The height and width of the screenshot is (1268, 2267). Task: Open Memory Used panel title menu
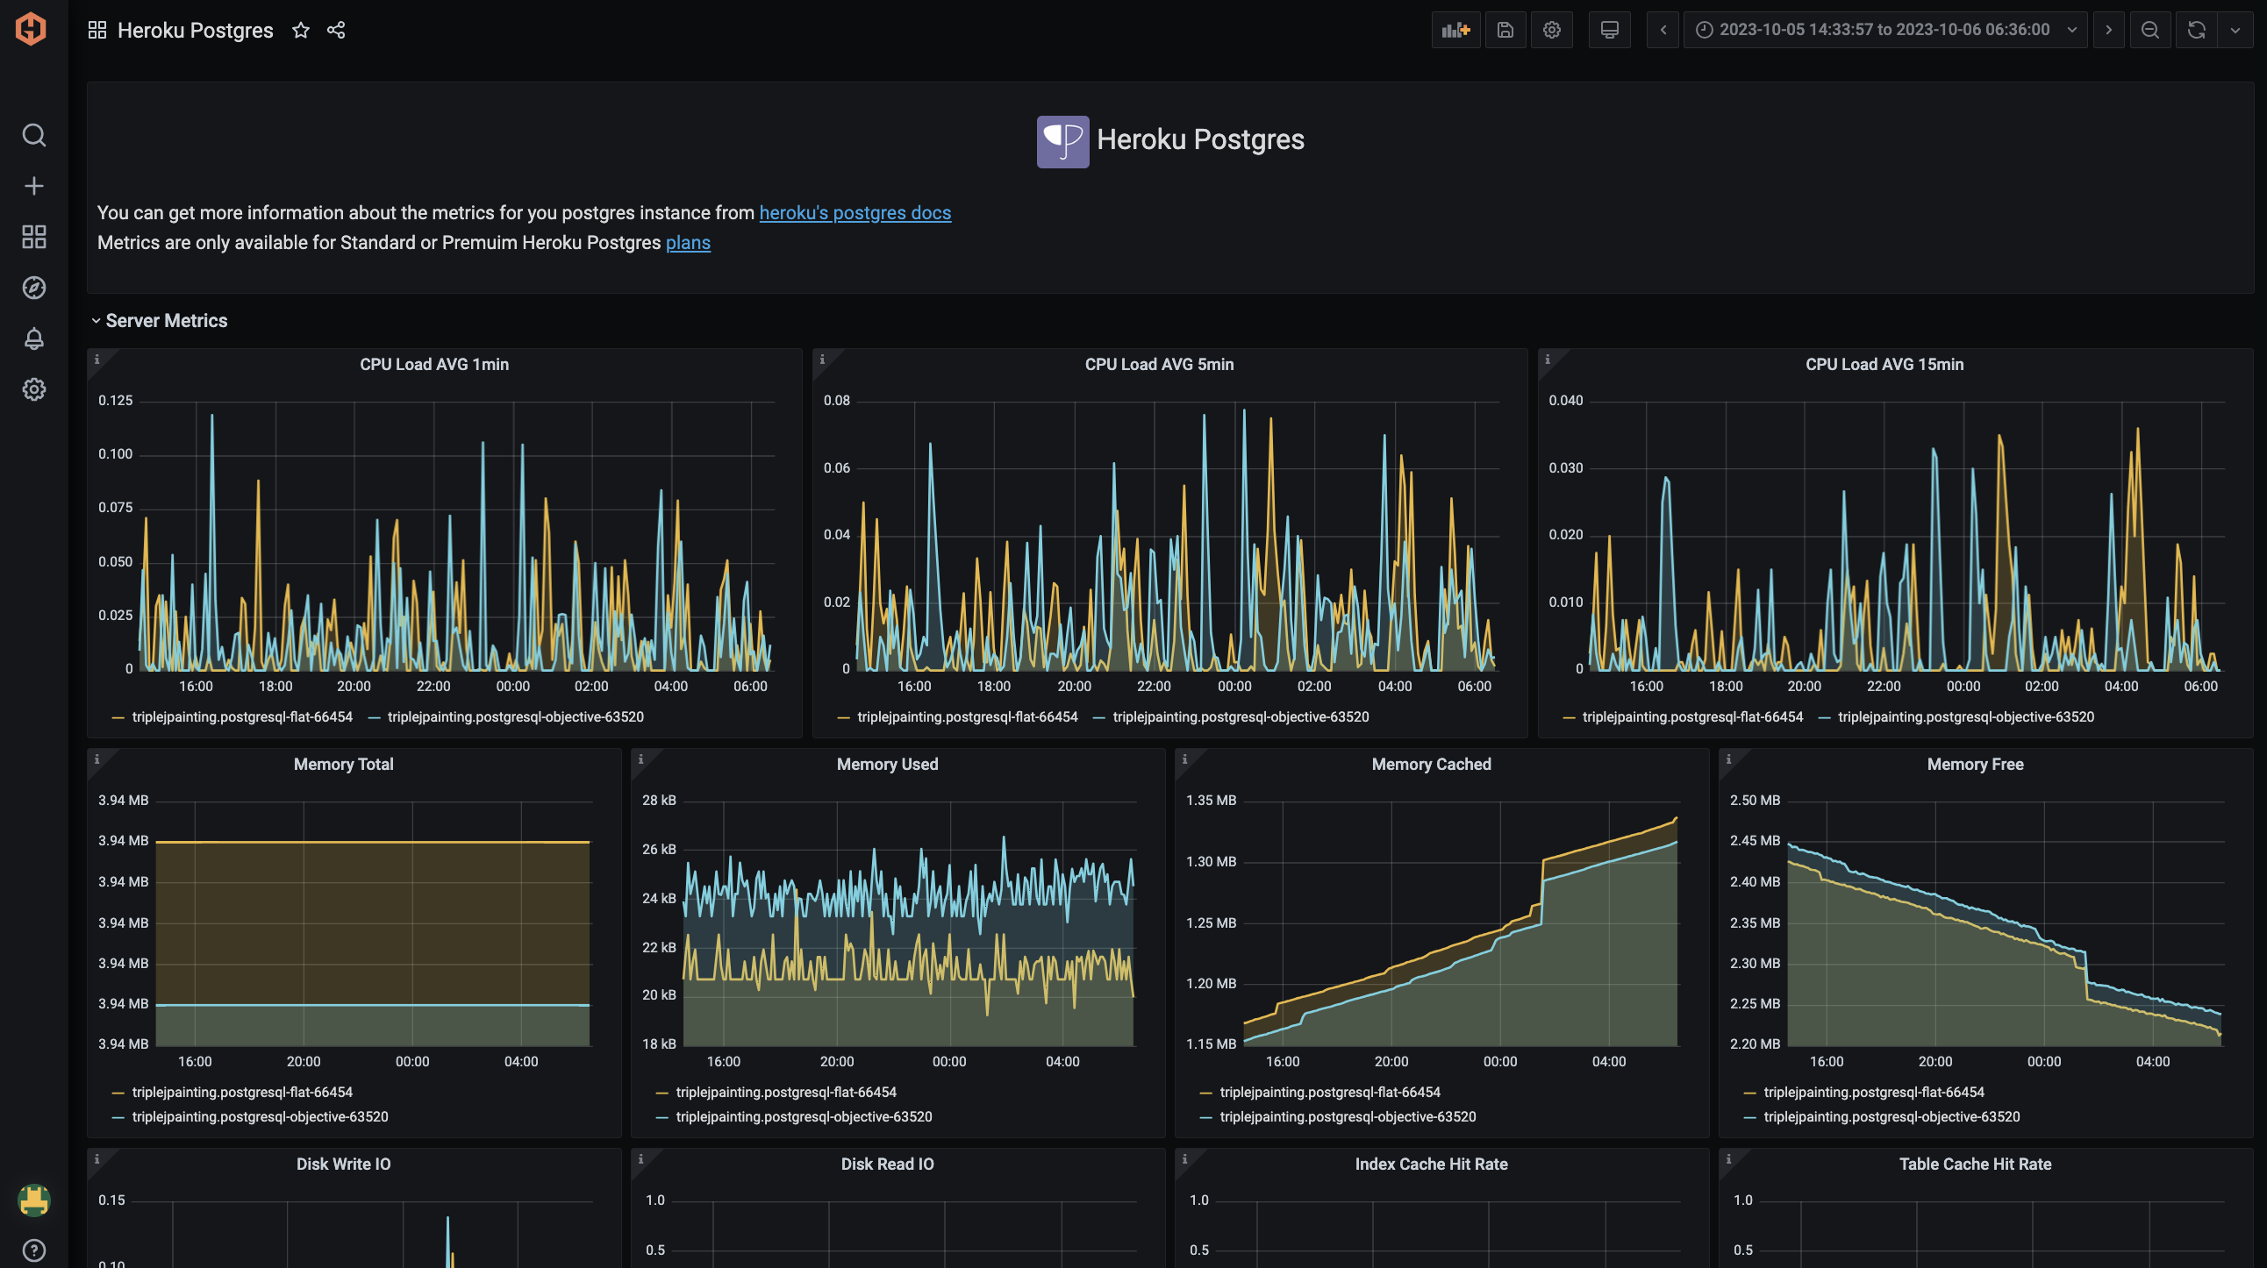pos(887,764)
